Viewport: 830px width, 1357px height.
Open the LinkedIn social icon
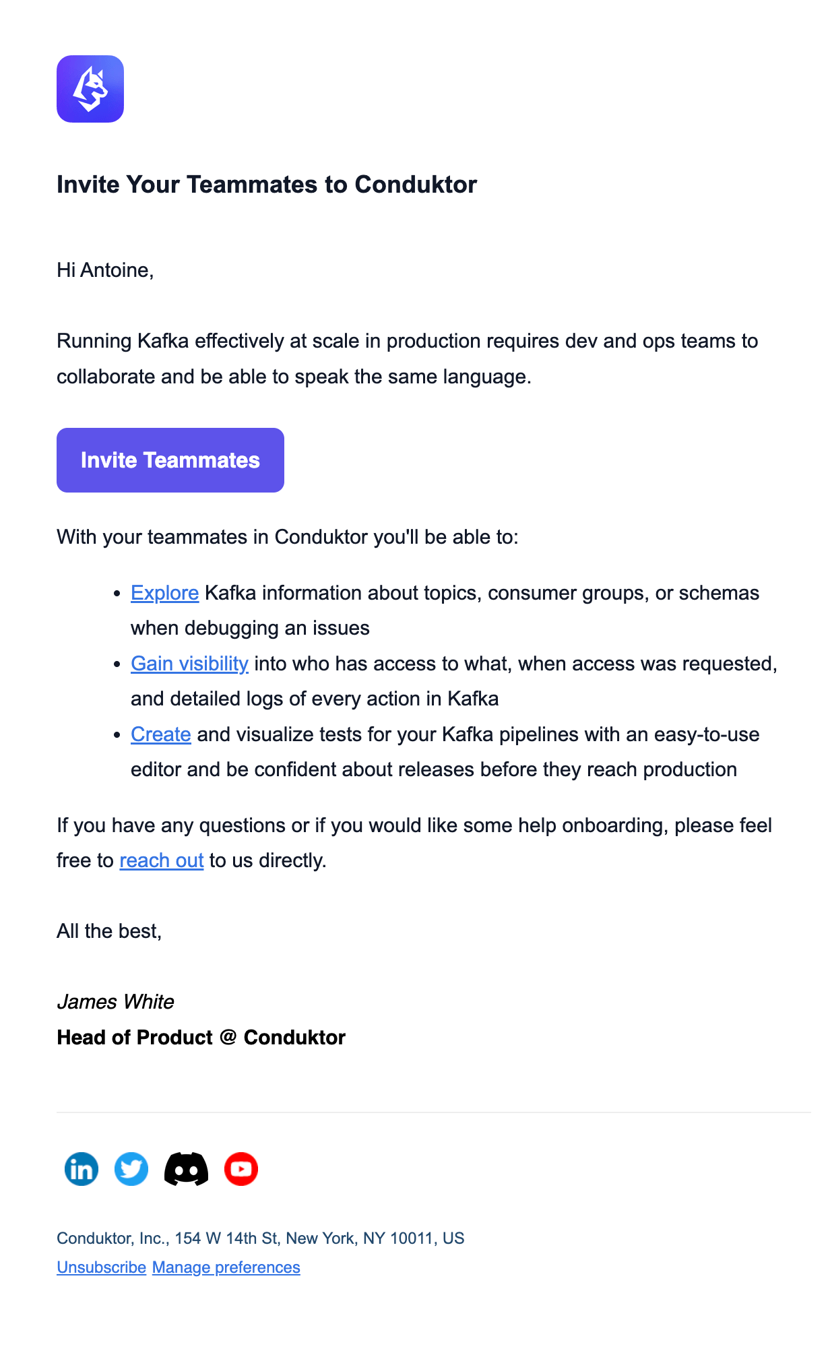pos(82,1169)
